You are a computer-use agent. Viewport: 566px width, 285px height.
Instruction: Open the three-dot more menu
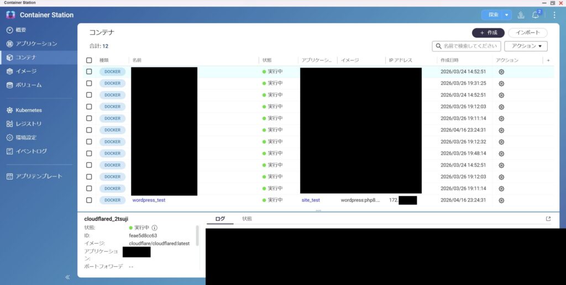click(x=554, y=15)
